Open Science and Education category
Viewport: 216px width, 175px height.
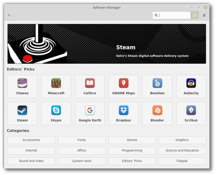pyautogui.click(x=182, y=150)
